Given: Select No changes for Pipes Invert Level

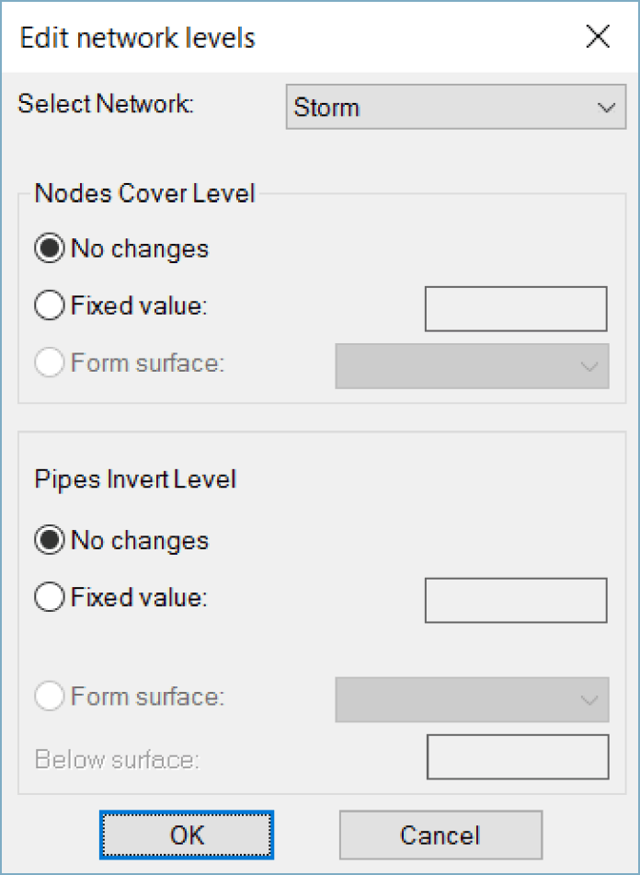Looking at the screenshot, I should (x=51, y=540).
